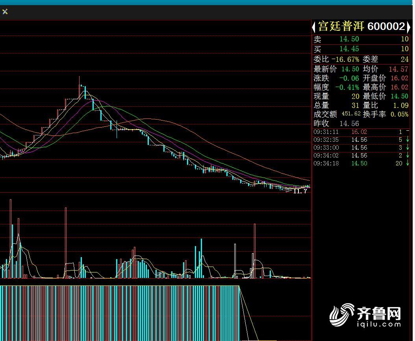Click the stock name 宫廷普洱
The width and height of the screenshot is (415, 341).
click(341, 26)
